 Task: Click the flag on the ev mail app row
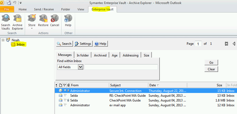pos(65,105)
